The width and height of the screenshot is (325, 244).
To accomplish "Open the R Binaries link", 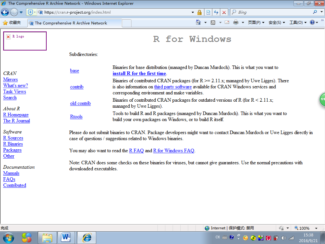I will [x=13, y=144].
